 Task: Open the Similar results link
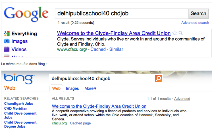116,49
